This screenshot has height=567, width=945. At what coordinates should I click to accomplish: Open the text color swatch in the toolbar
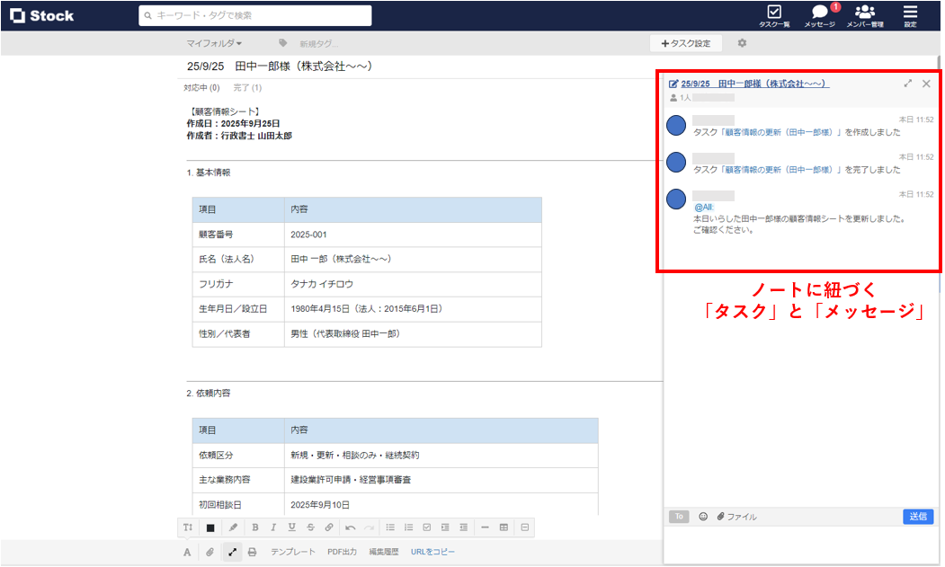(211, 527)
